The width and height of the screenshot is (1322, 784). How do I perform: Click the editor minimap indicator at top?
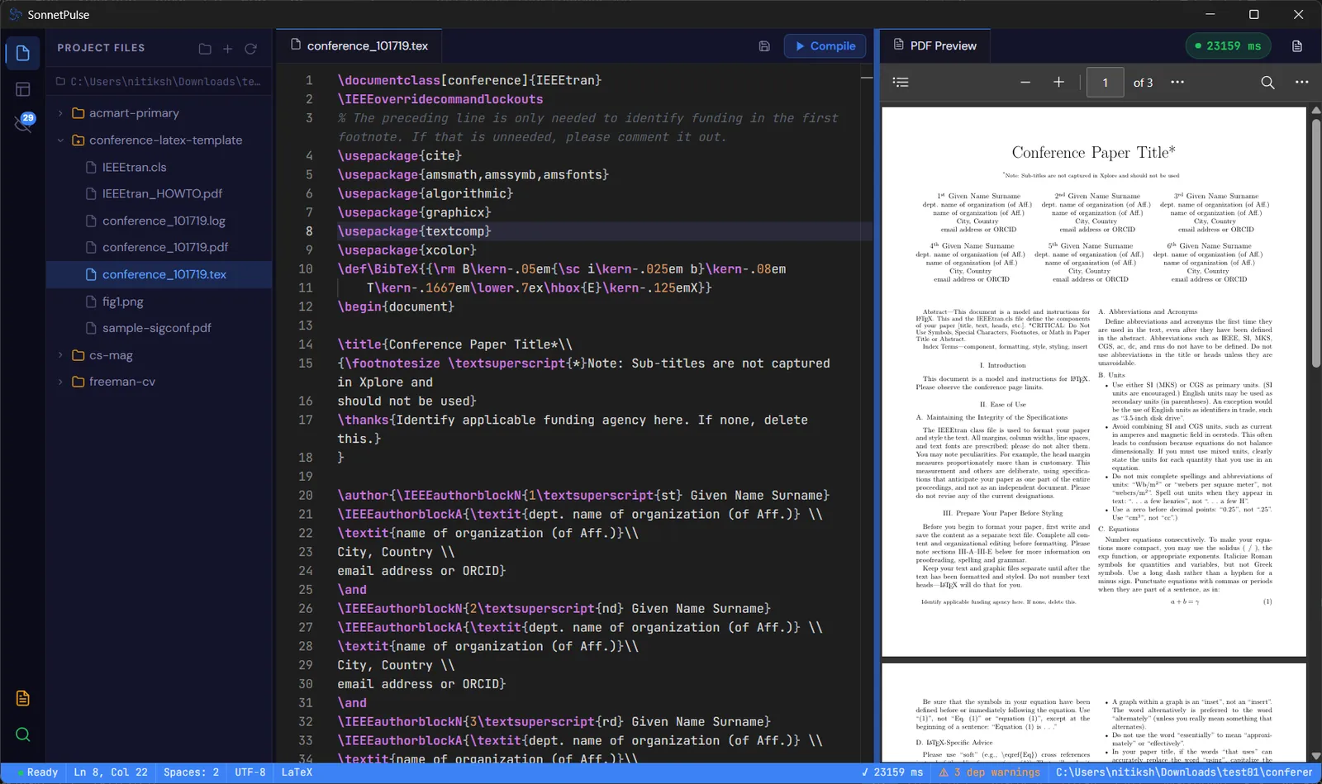[867, 78]
